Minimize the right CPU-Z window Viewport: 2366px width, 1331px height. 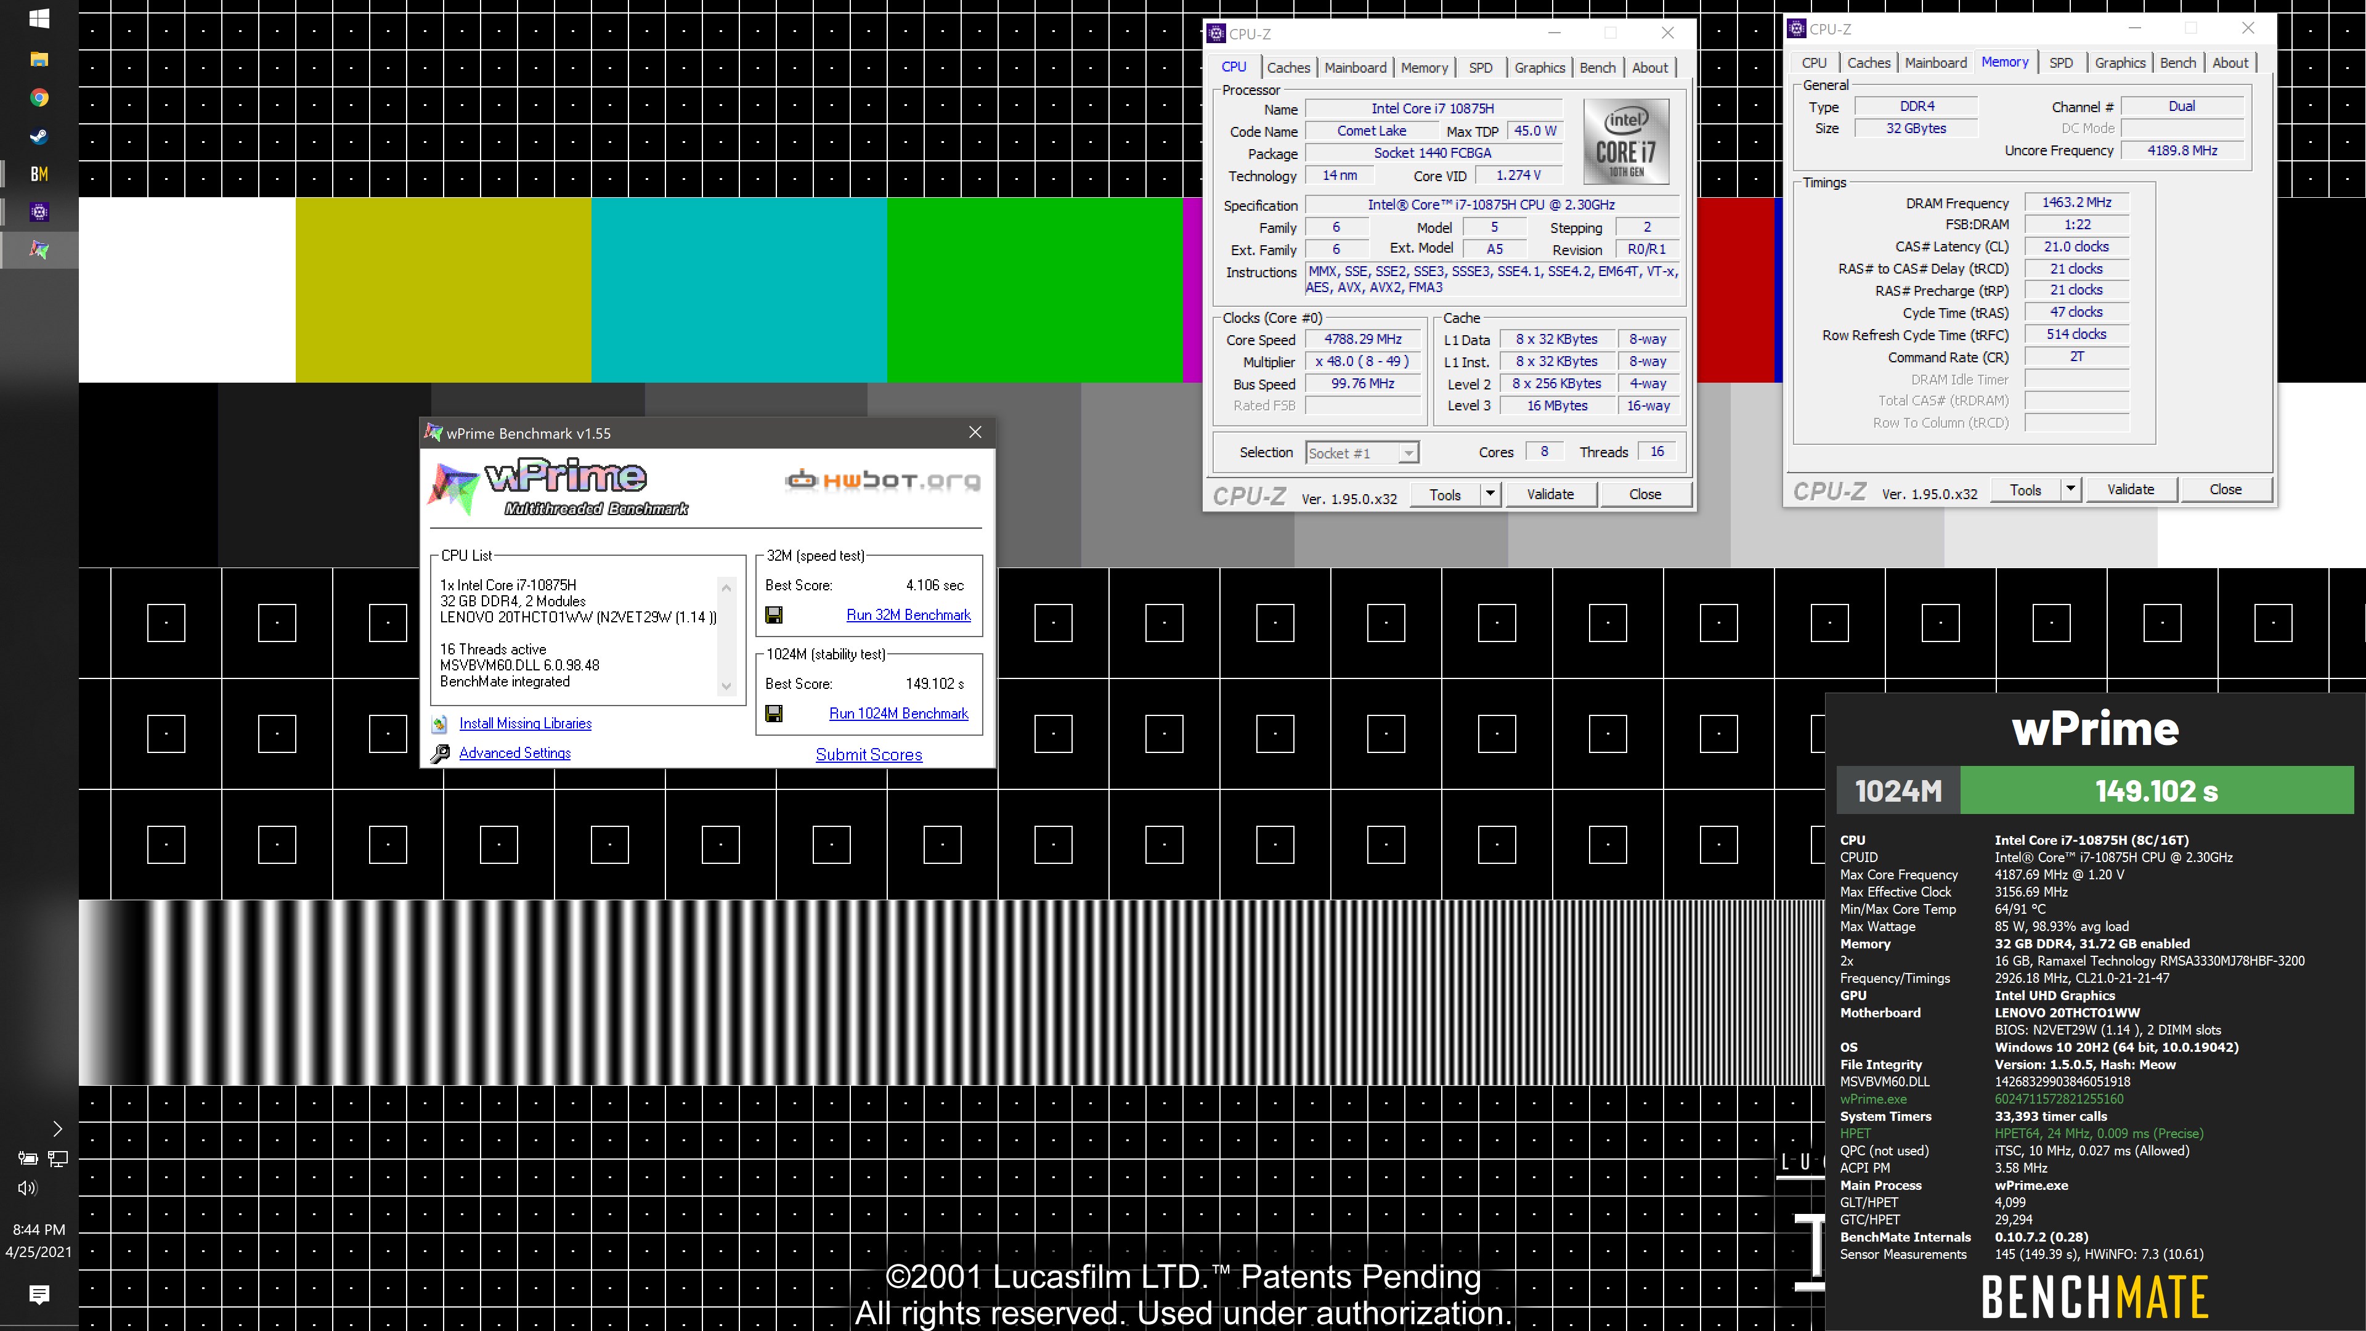[2134, 28]
